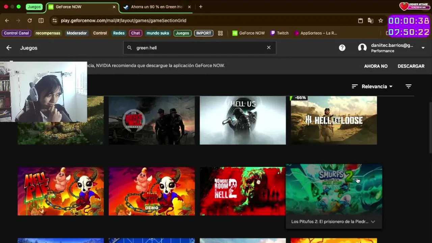Image resolution: width=432 pixels, height=243 pixels.
Task: Click the user avatar icon
Action: tap(362, 48)
